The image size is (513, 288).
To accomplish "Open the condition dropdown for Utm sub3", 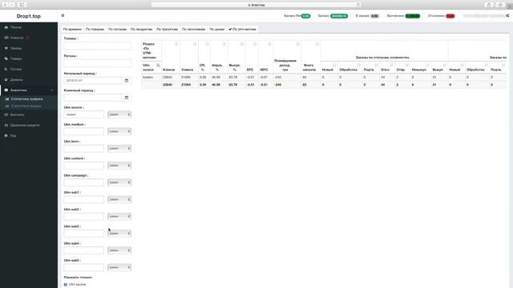I will (119, 233).
